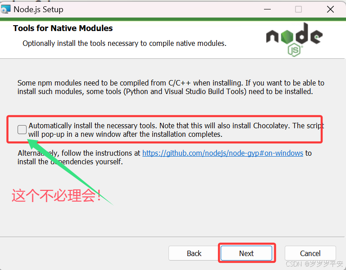Open the node-gyp on-windows GitHub link
The width and height of the screenshot is (346, 270).
click(223, 153)
